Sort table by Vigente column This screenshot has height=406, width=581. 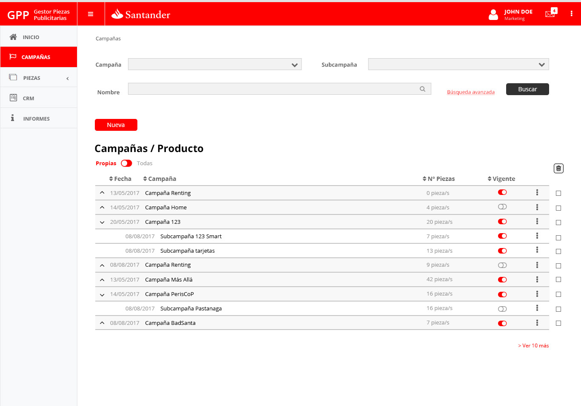501,179
